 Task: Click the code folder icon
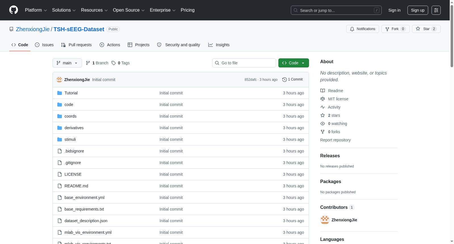pyautogui.click(x=60, y=105)
